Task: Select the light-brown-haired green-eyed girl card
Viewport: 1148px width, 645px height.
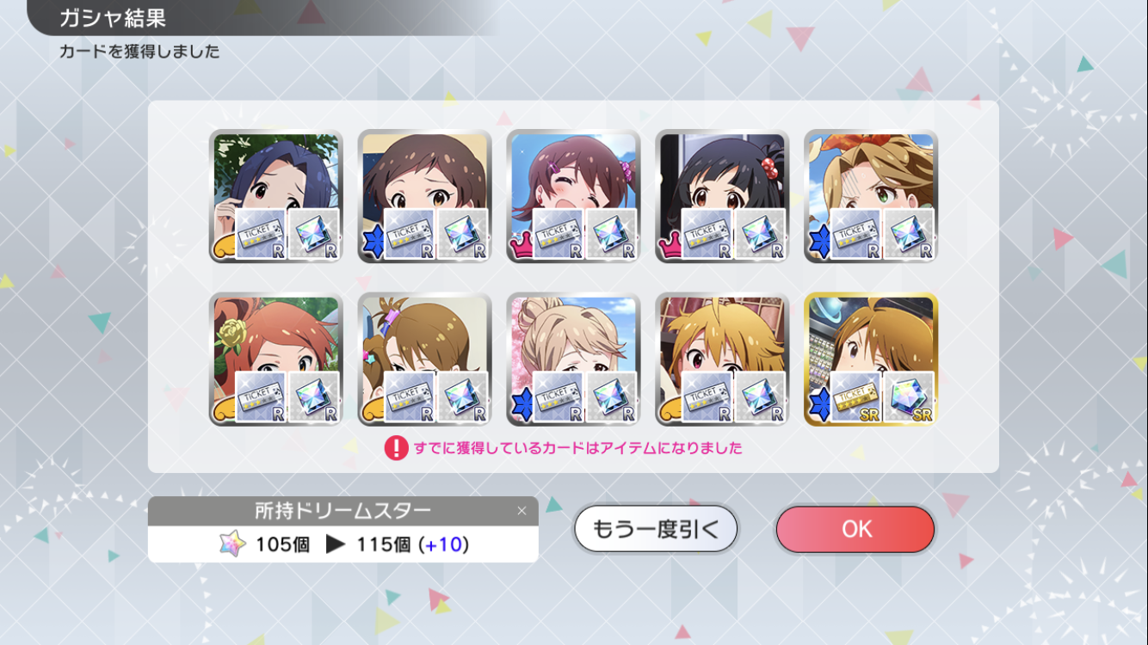Action: (871, 196)
